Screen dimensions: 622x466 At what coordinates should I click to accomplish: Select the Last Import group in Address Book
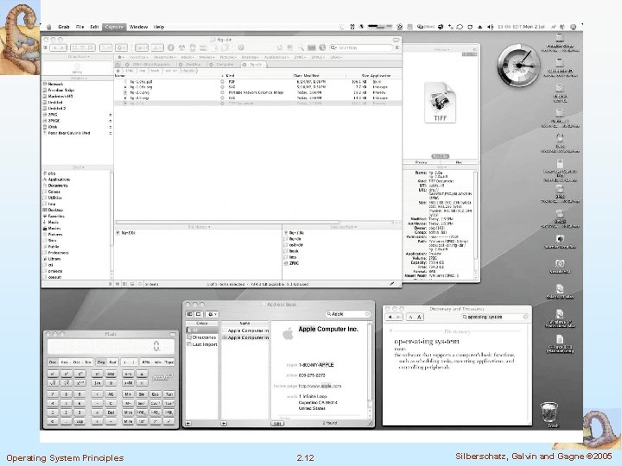[202, 344]
